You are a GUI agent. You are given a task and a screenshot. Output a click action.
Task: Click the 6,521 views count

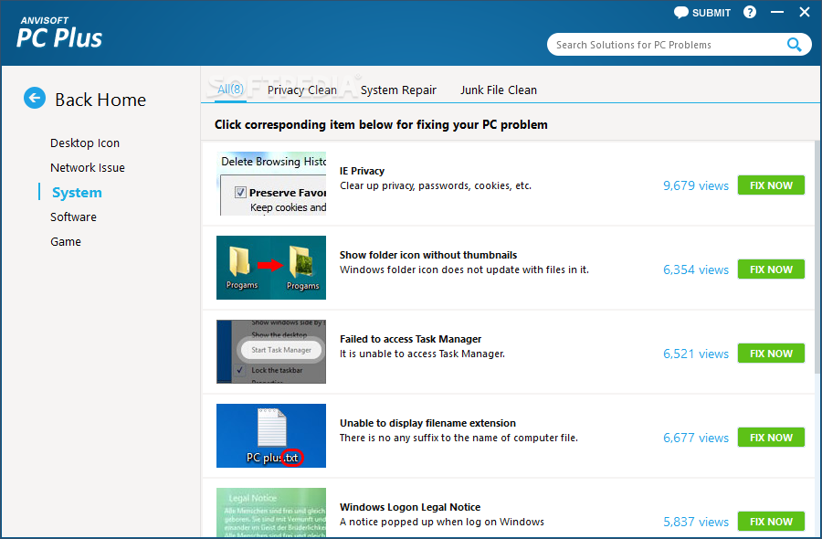(696, 354)
